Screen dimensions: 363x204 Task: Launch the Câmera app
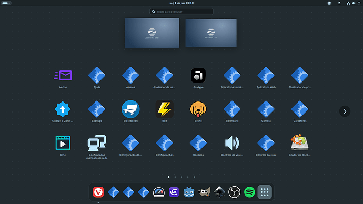266,109
